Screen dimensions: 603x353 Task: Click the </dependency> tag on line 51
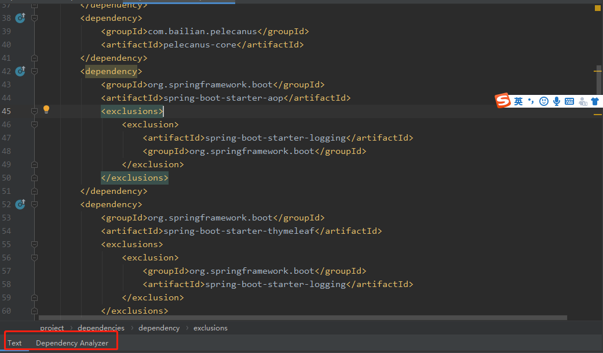(x=114, y=192)
